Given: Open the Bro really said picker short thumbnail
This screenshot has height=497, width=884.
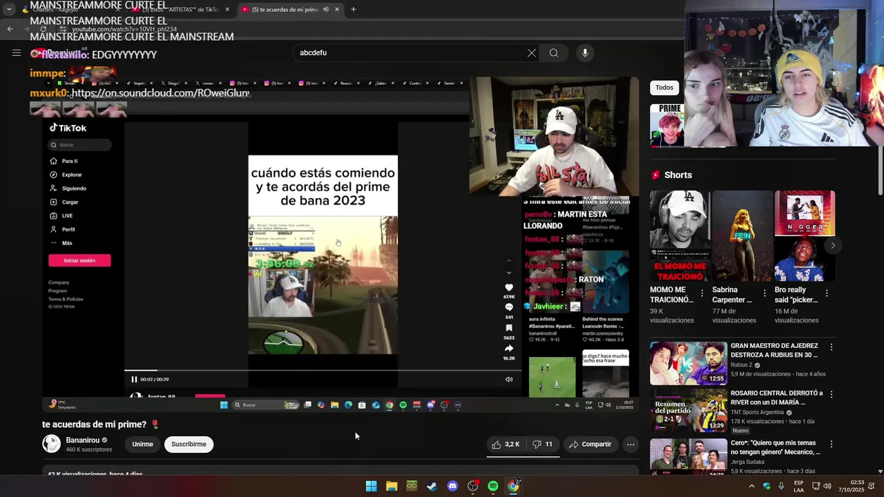Looking at the screenshot, I should [x=805, y=236].
